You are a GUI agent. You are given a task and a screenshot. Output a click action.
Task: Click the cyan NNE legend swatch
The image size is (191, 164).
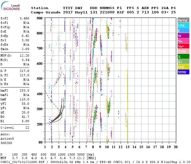[x=183, y=25]
